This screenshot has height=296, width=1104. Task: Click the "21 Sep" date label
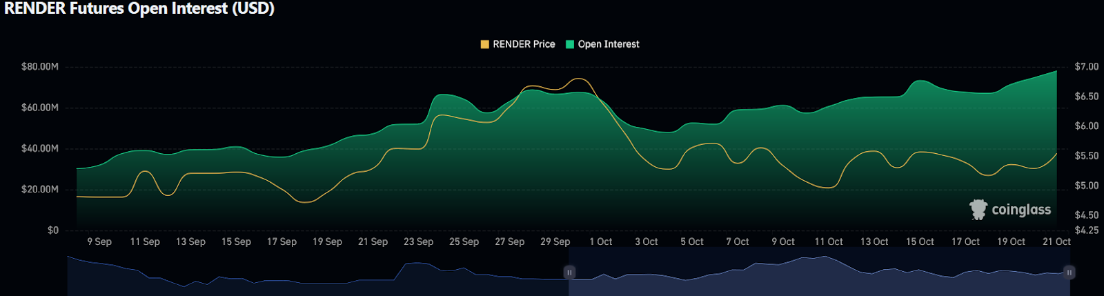coord(373,241)
